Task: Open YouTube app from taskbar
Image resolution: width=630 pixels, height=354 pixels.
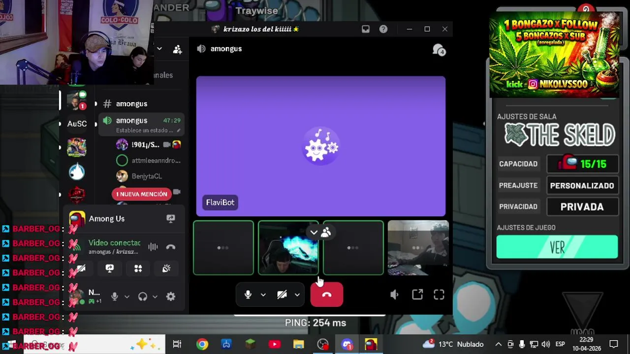Action: pos(275,344)
